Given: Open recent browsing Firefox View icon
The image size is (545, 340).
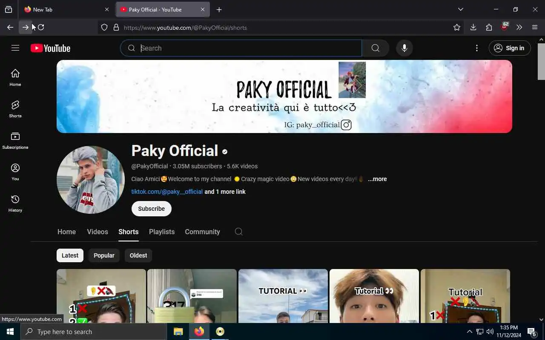Looking at the screenshot, I should [9, 9].
